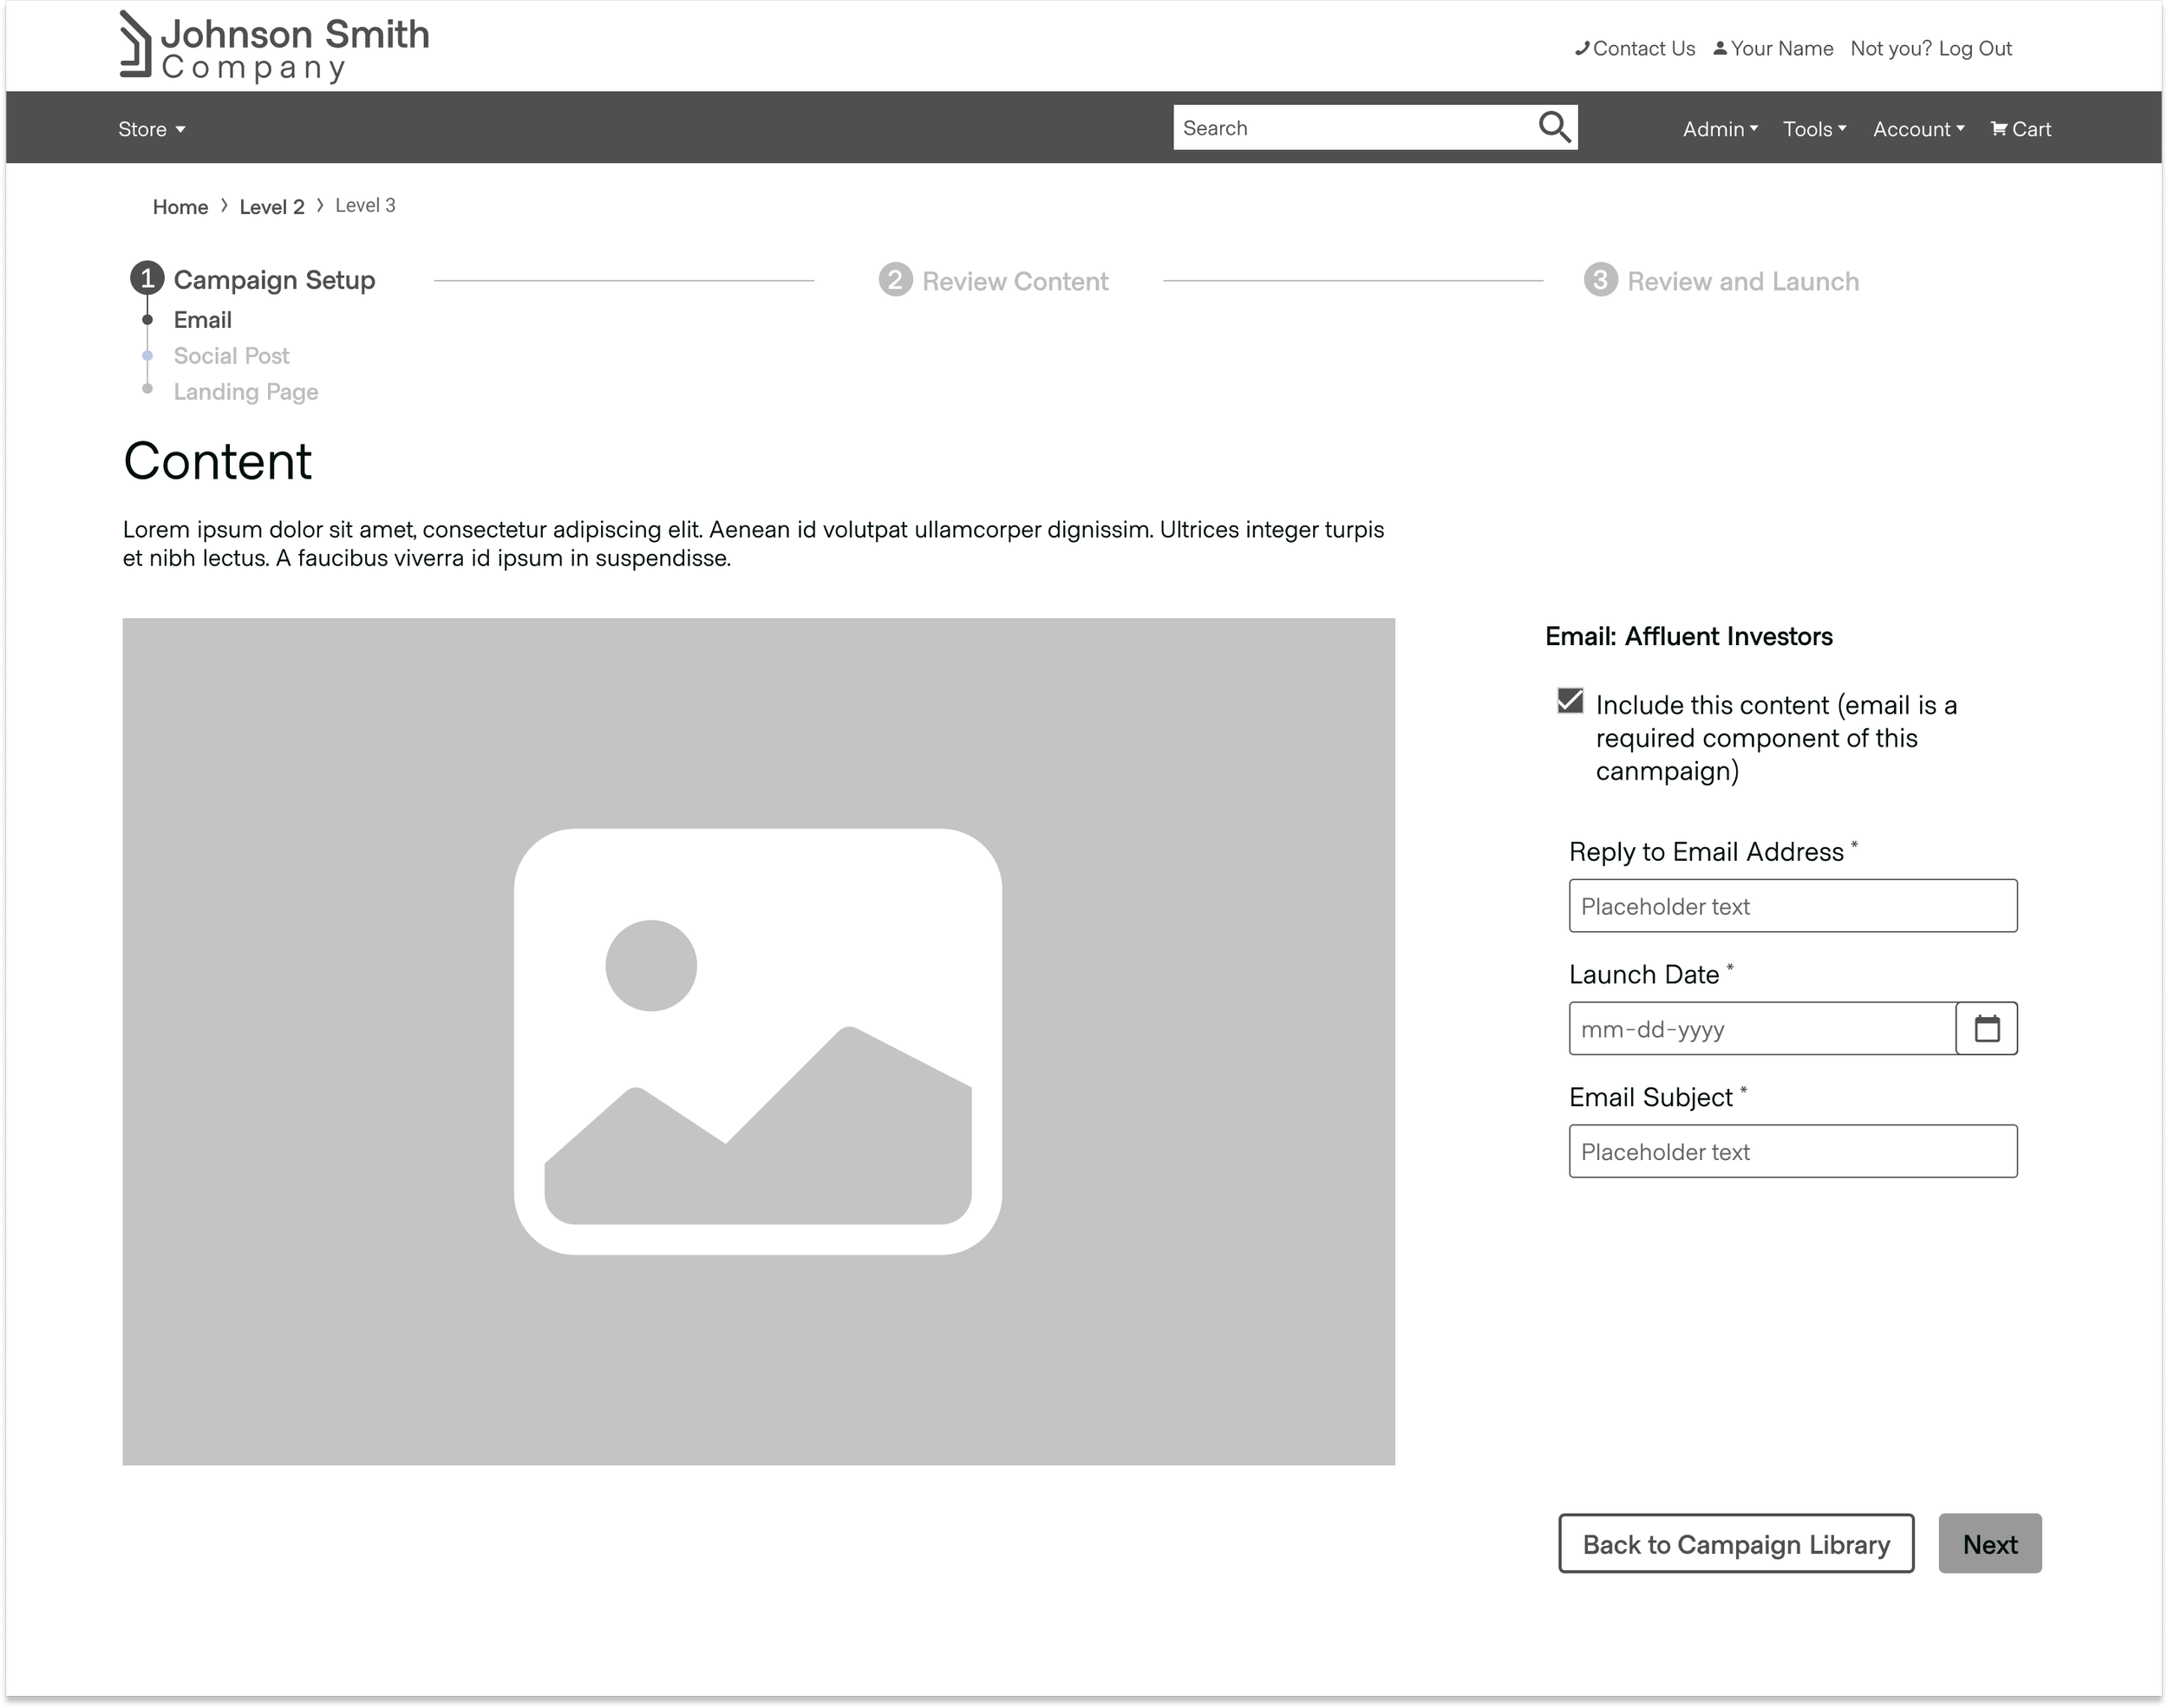Open the Admin dropdown menu
This screenshot has width=2168, height=1708.
point(1719,129)
